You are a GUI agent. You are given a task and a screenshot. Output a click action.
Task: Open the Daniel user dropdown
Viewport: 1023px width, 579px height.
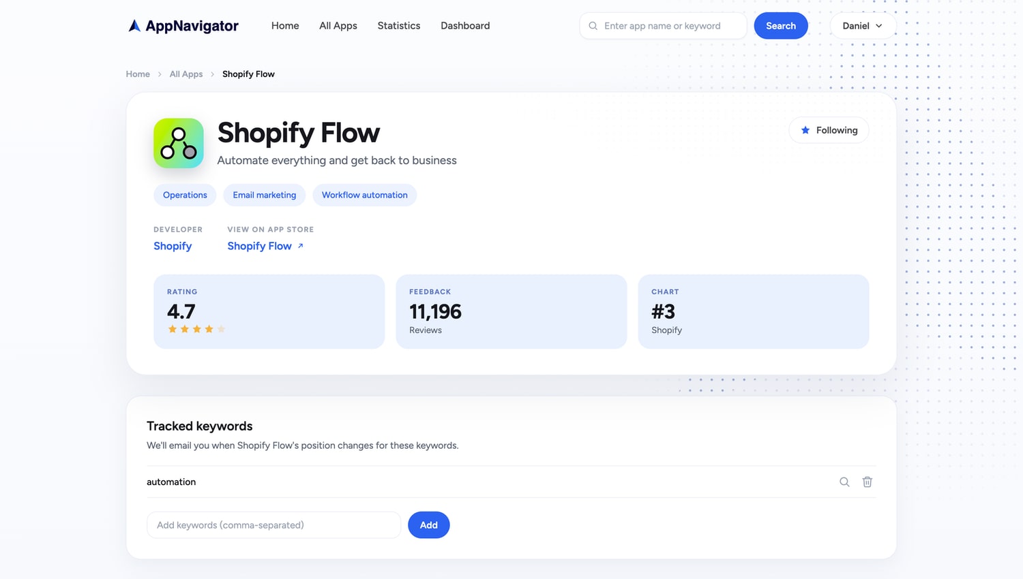point(863,26)
